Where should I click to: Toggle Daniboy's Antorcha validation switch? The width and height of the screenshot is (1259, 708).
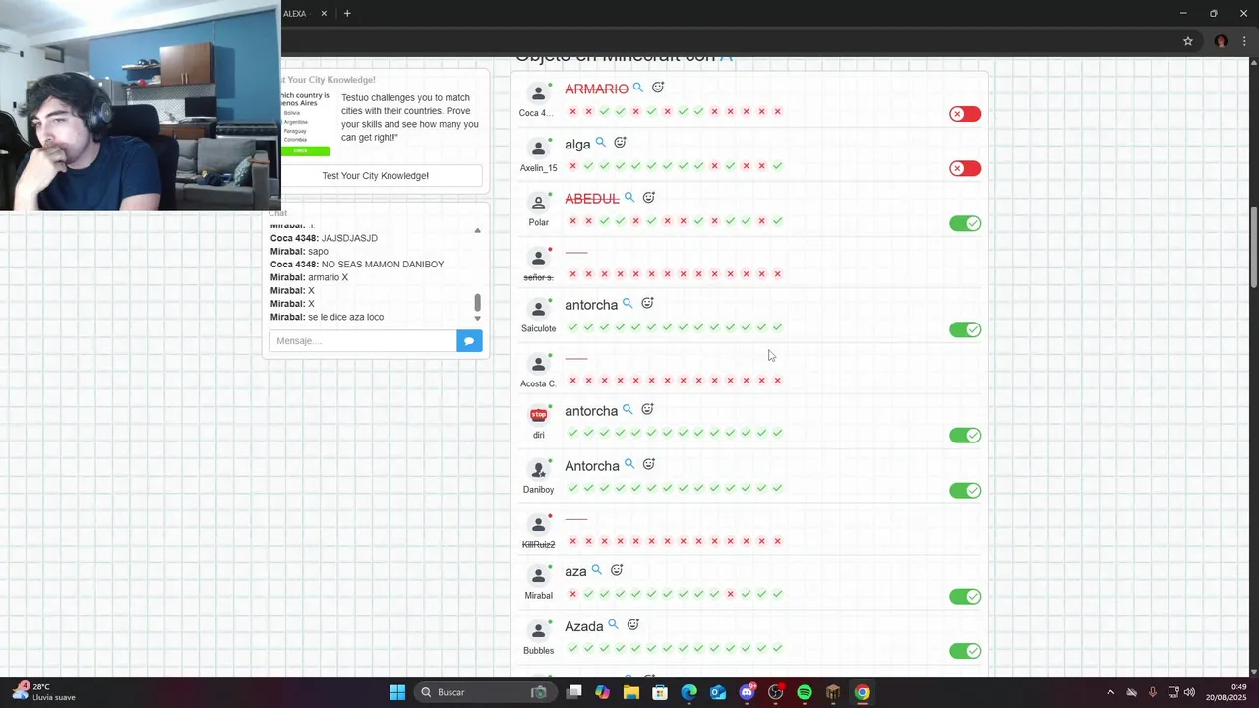[x=965, y=490]
